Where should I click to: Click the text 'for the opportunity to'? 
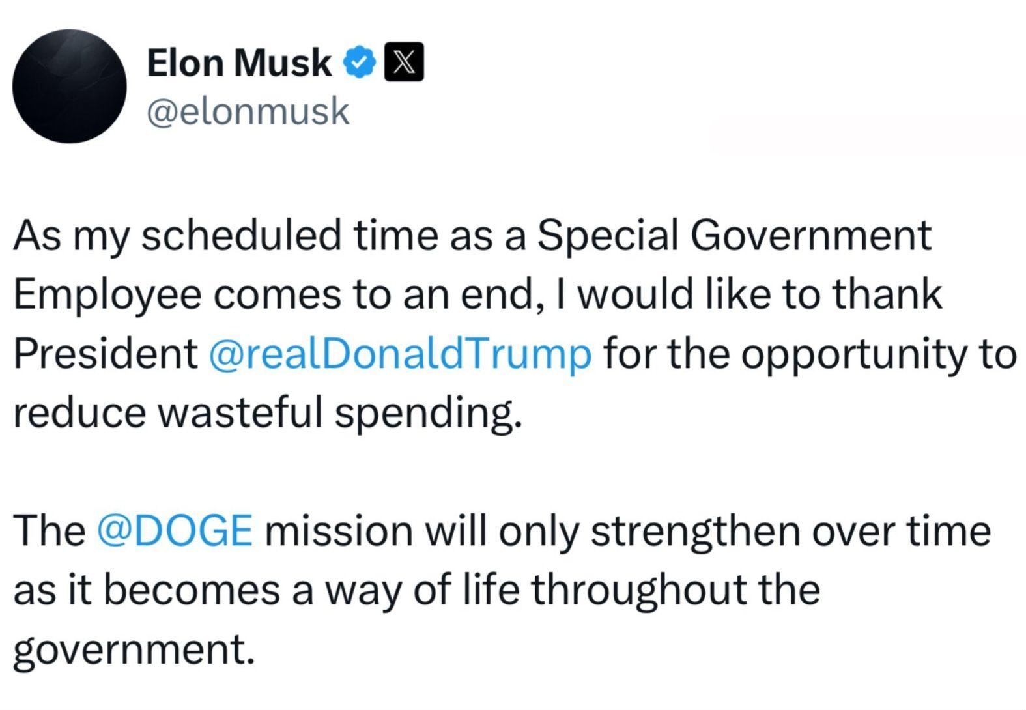tap(810, 354)
